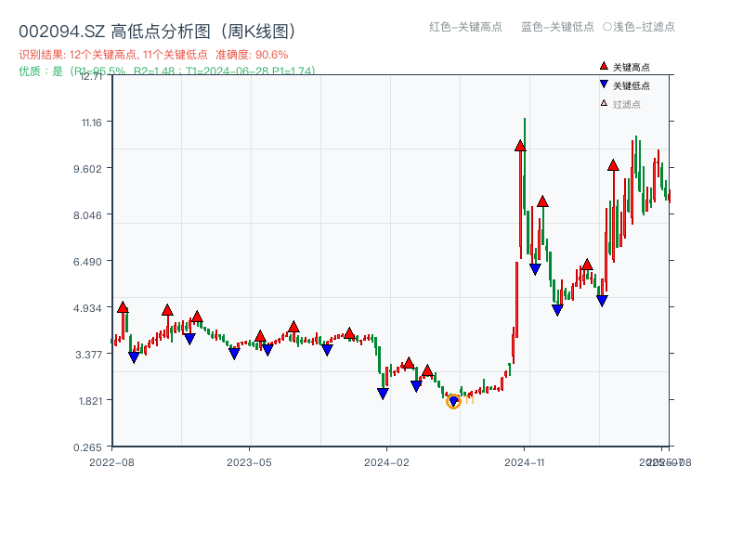The image size is (743, 557).
Task: Click the red 识别结果 accuracy 90.6% line
Action: click(153, 55)
